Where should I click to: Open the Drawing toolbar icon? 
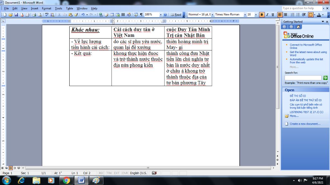pos(129,15)
